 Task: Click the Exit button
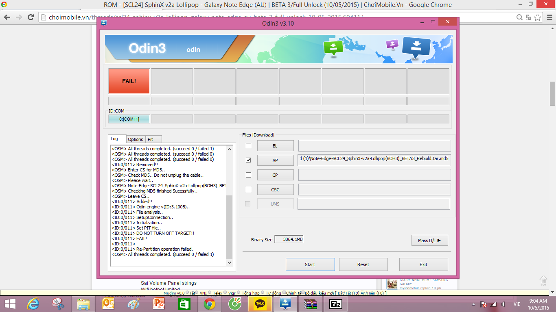coord(423,264)
